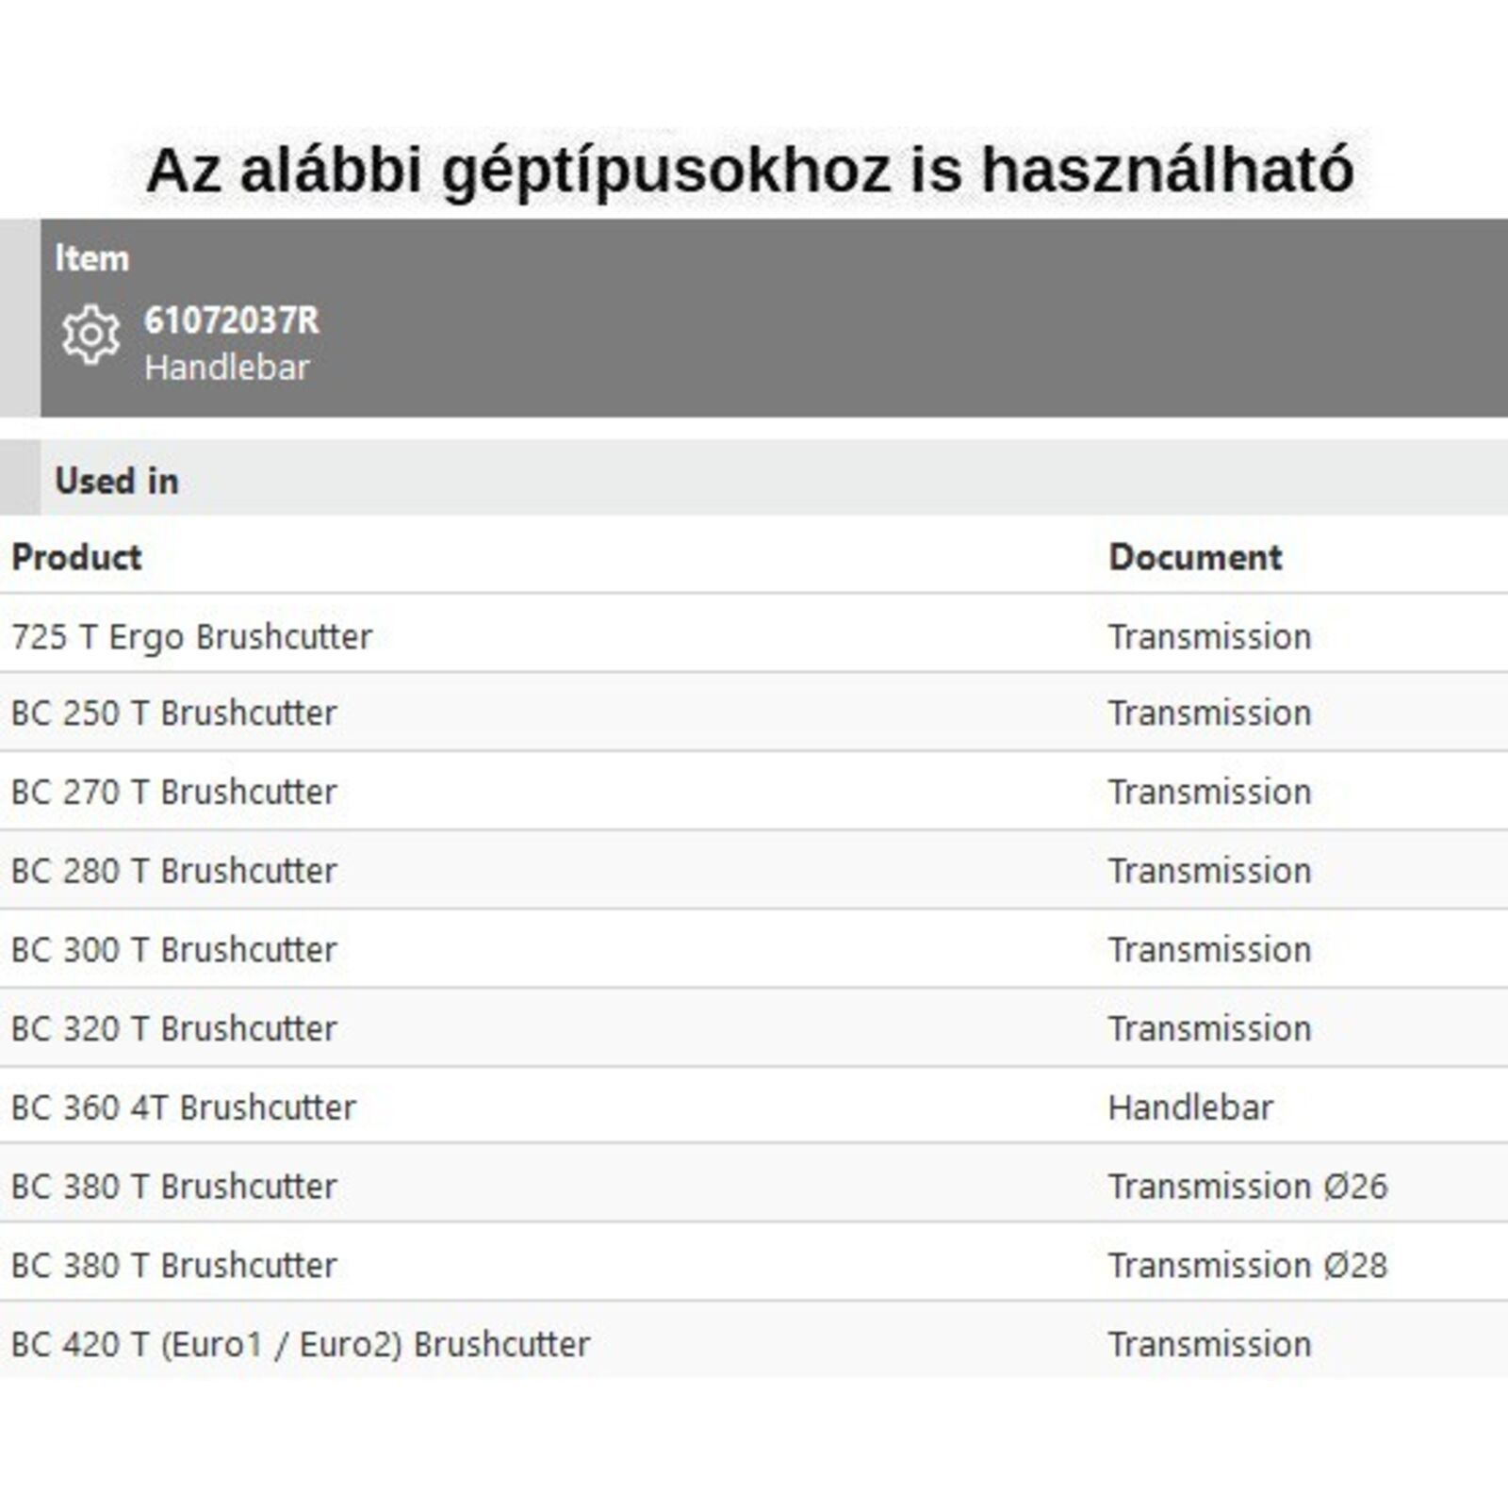Open the Handlebar document for BC 360 4T
Image resolution: width=1508 pixels, height=1508 pixels.
point(1190,1107)
